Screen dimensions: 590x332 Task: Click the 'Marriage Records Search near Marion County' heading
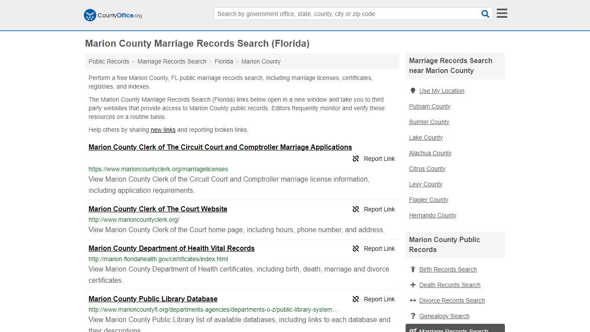pyautogui.click(x=455, y=66)
